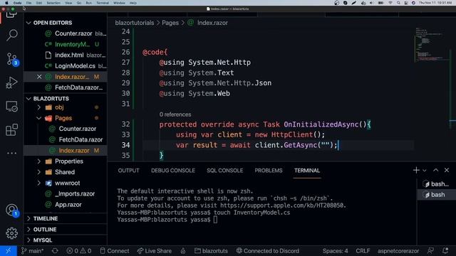Viewport: 456px width, 256px height.
Task: Switch to DEBUG CONSOLE tab
Action: point(173,171)
